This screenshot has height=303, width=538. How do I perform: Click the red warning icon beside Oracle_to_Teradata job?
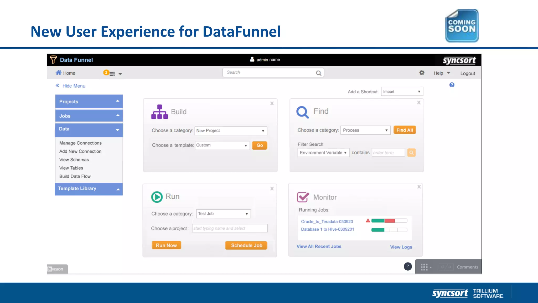368,221
